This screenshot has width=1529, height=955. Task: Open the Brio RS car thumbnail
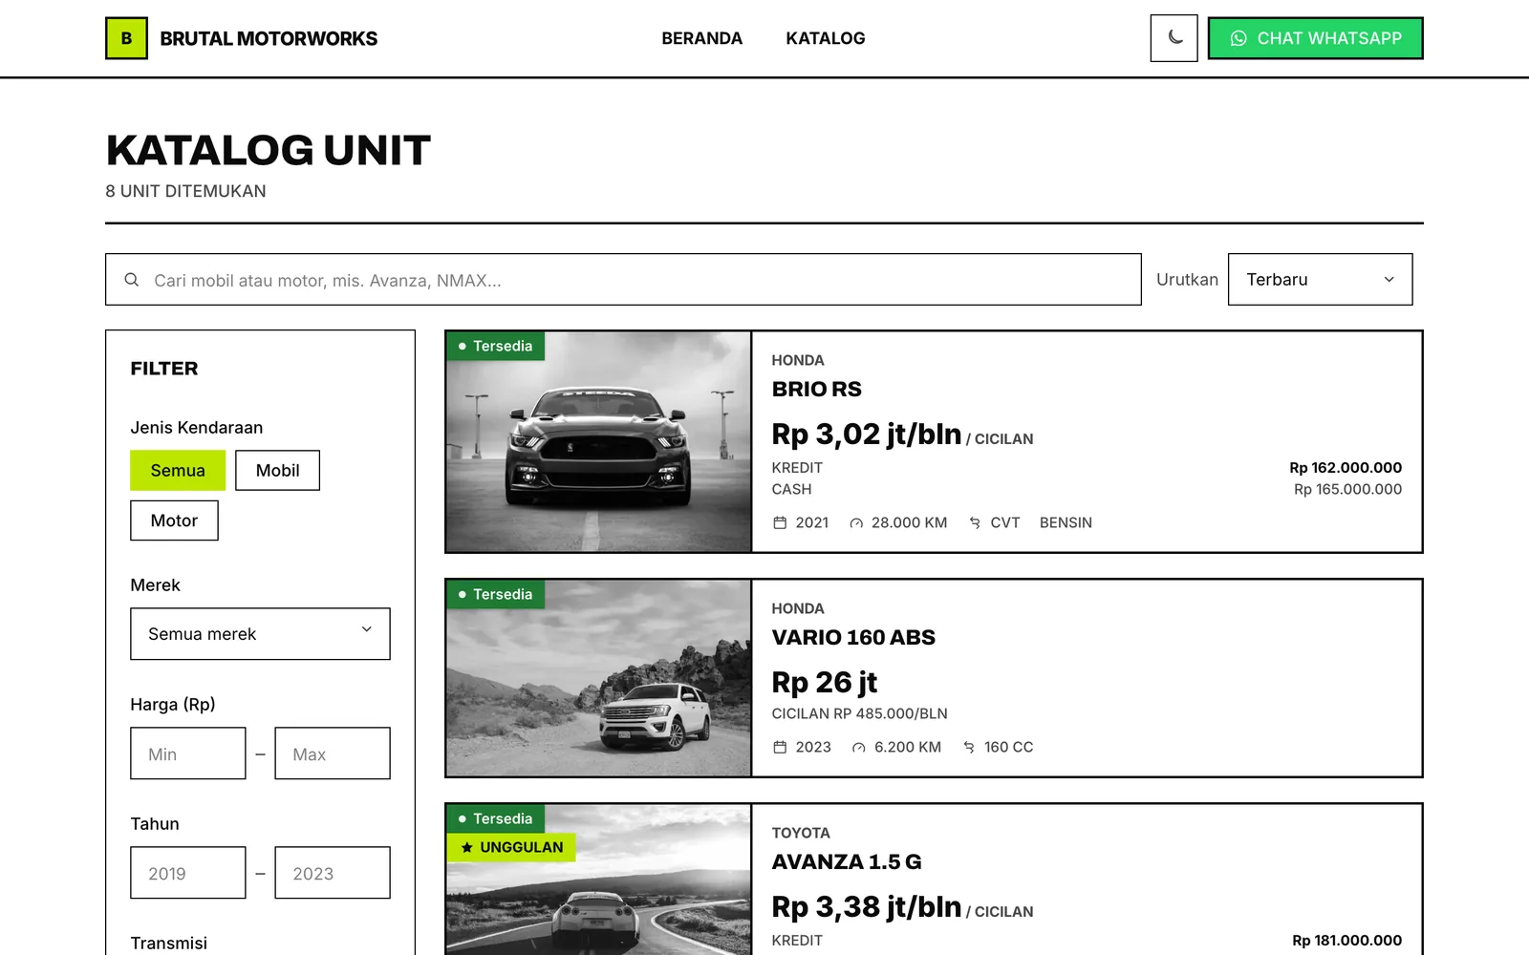point(598,442)
